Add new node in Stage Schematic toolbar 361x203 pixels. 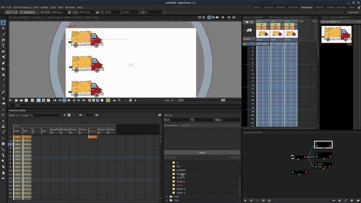(x=245, y=201)
